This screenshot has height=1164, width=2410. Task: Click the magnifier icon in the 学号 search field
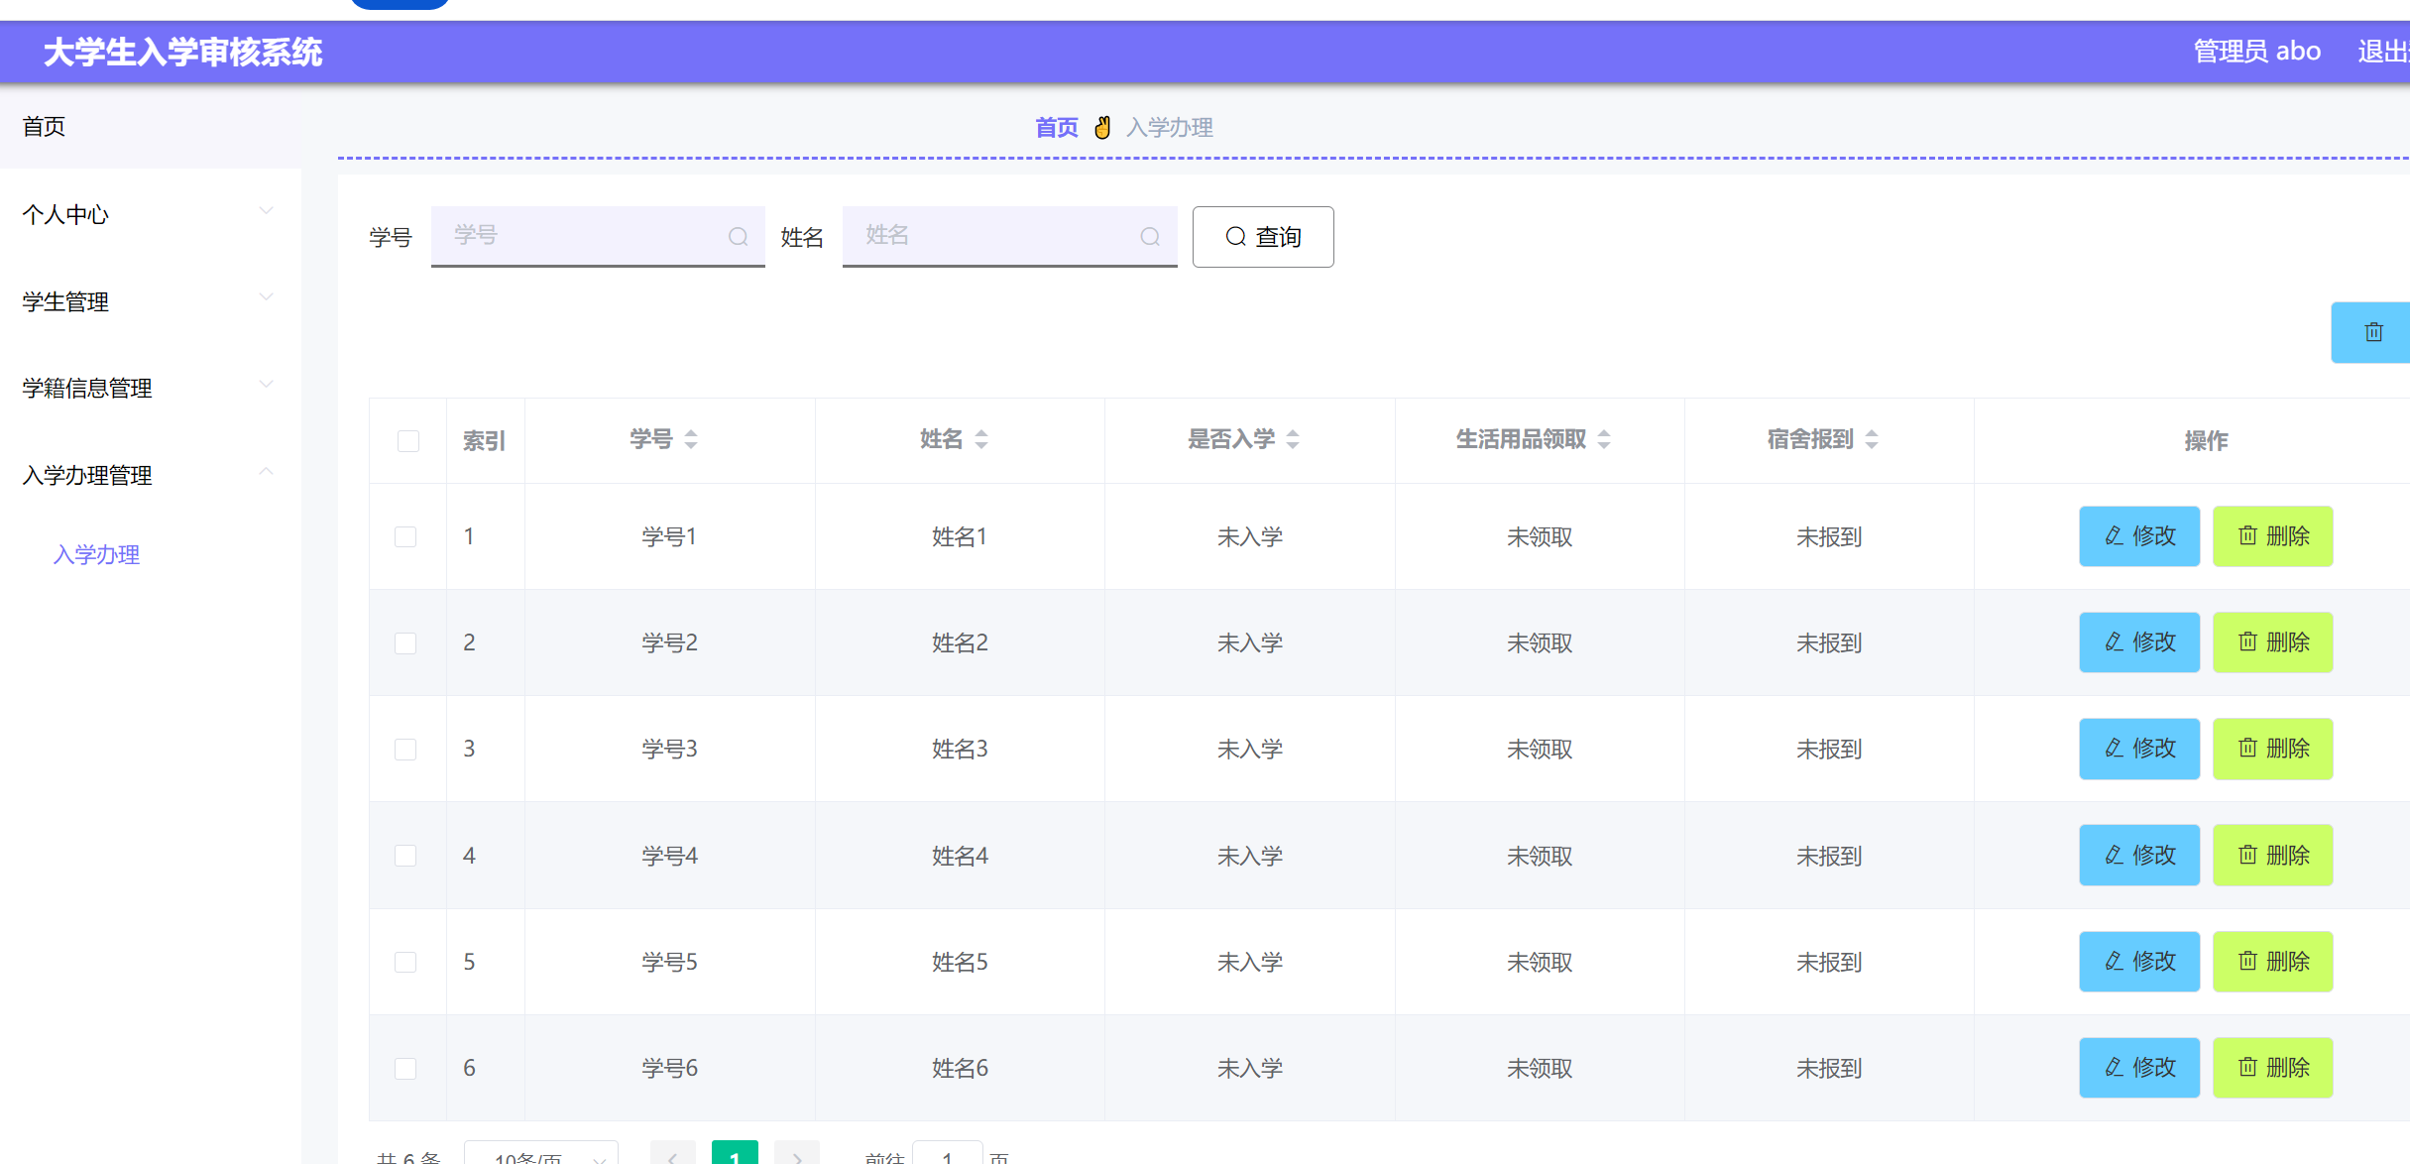click(739, 236)
